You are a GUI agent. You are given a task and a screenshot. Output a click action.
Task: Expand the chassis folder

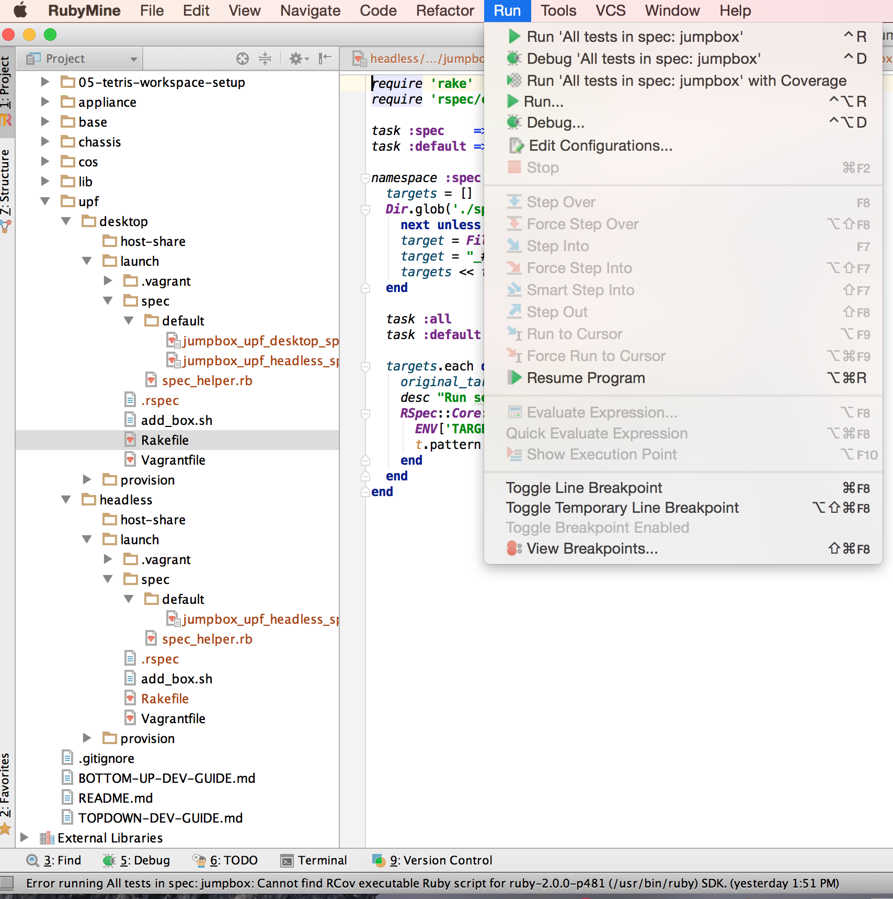(x=45, y=142)
